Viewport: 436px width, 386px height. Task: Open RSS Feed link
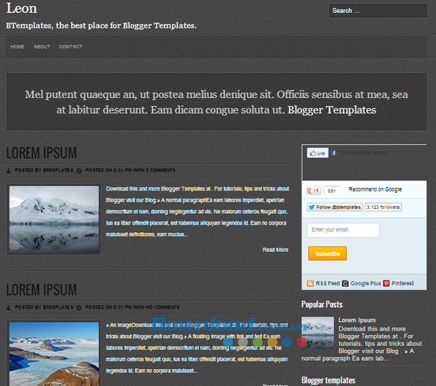[328, 283]
